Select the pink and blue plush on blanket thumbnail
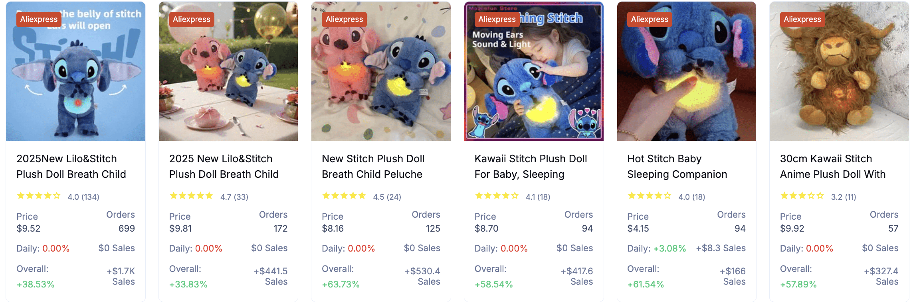 point(381,71)
